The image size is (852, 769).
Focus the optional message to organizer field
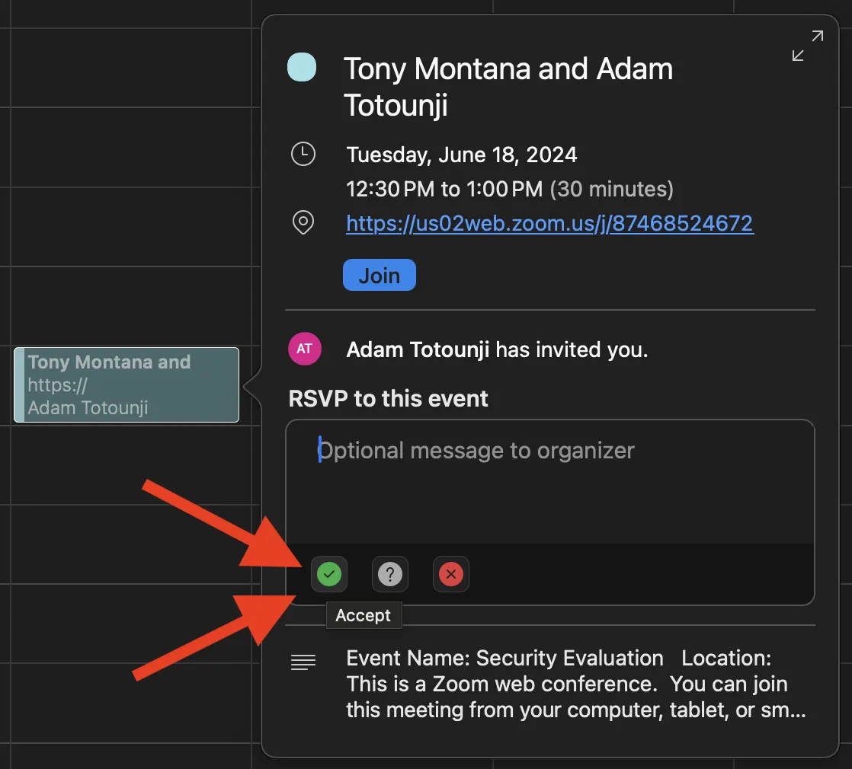549,480
